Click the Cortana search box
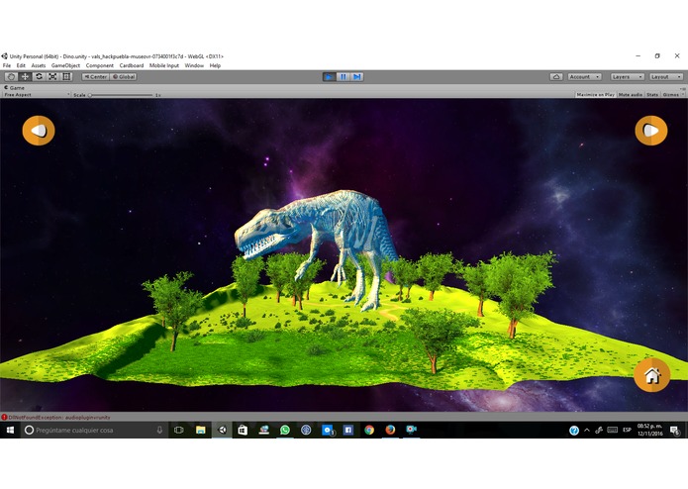The height and width of the screenshot is (489, 688). click(94, 431)
